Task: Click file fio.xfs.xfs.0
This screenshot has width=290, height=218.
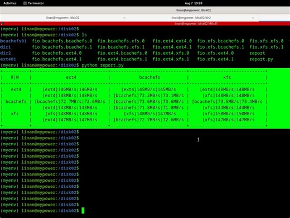Action: click(267, 41)
